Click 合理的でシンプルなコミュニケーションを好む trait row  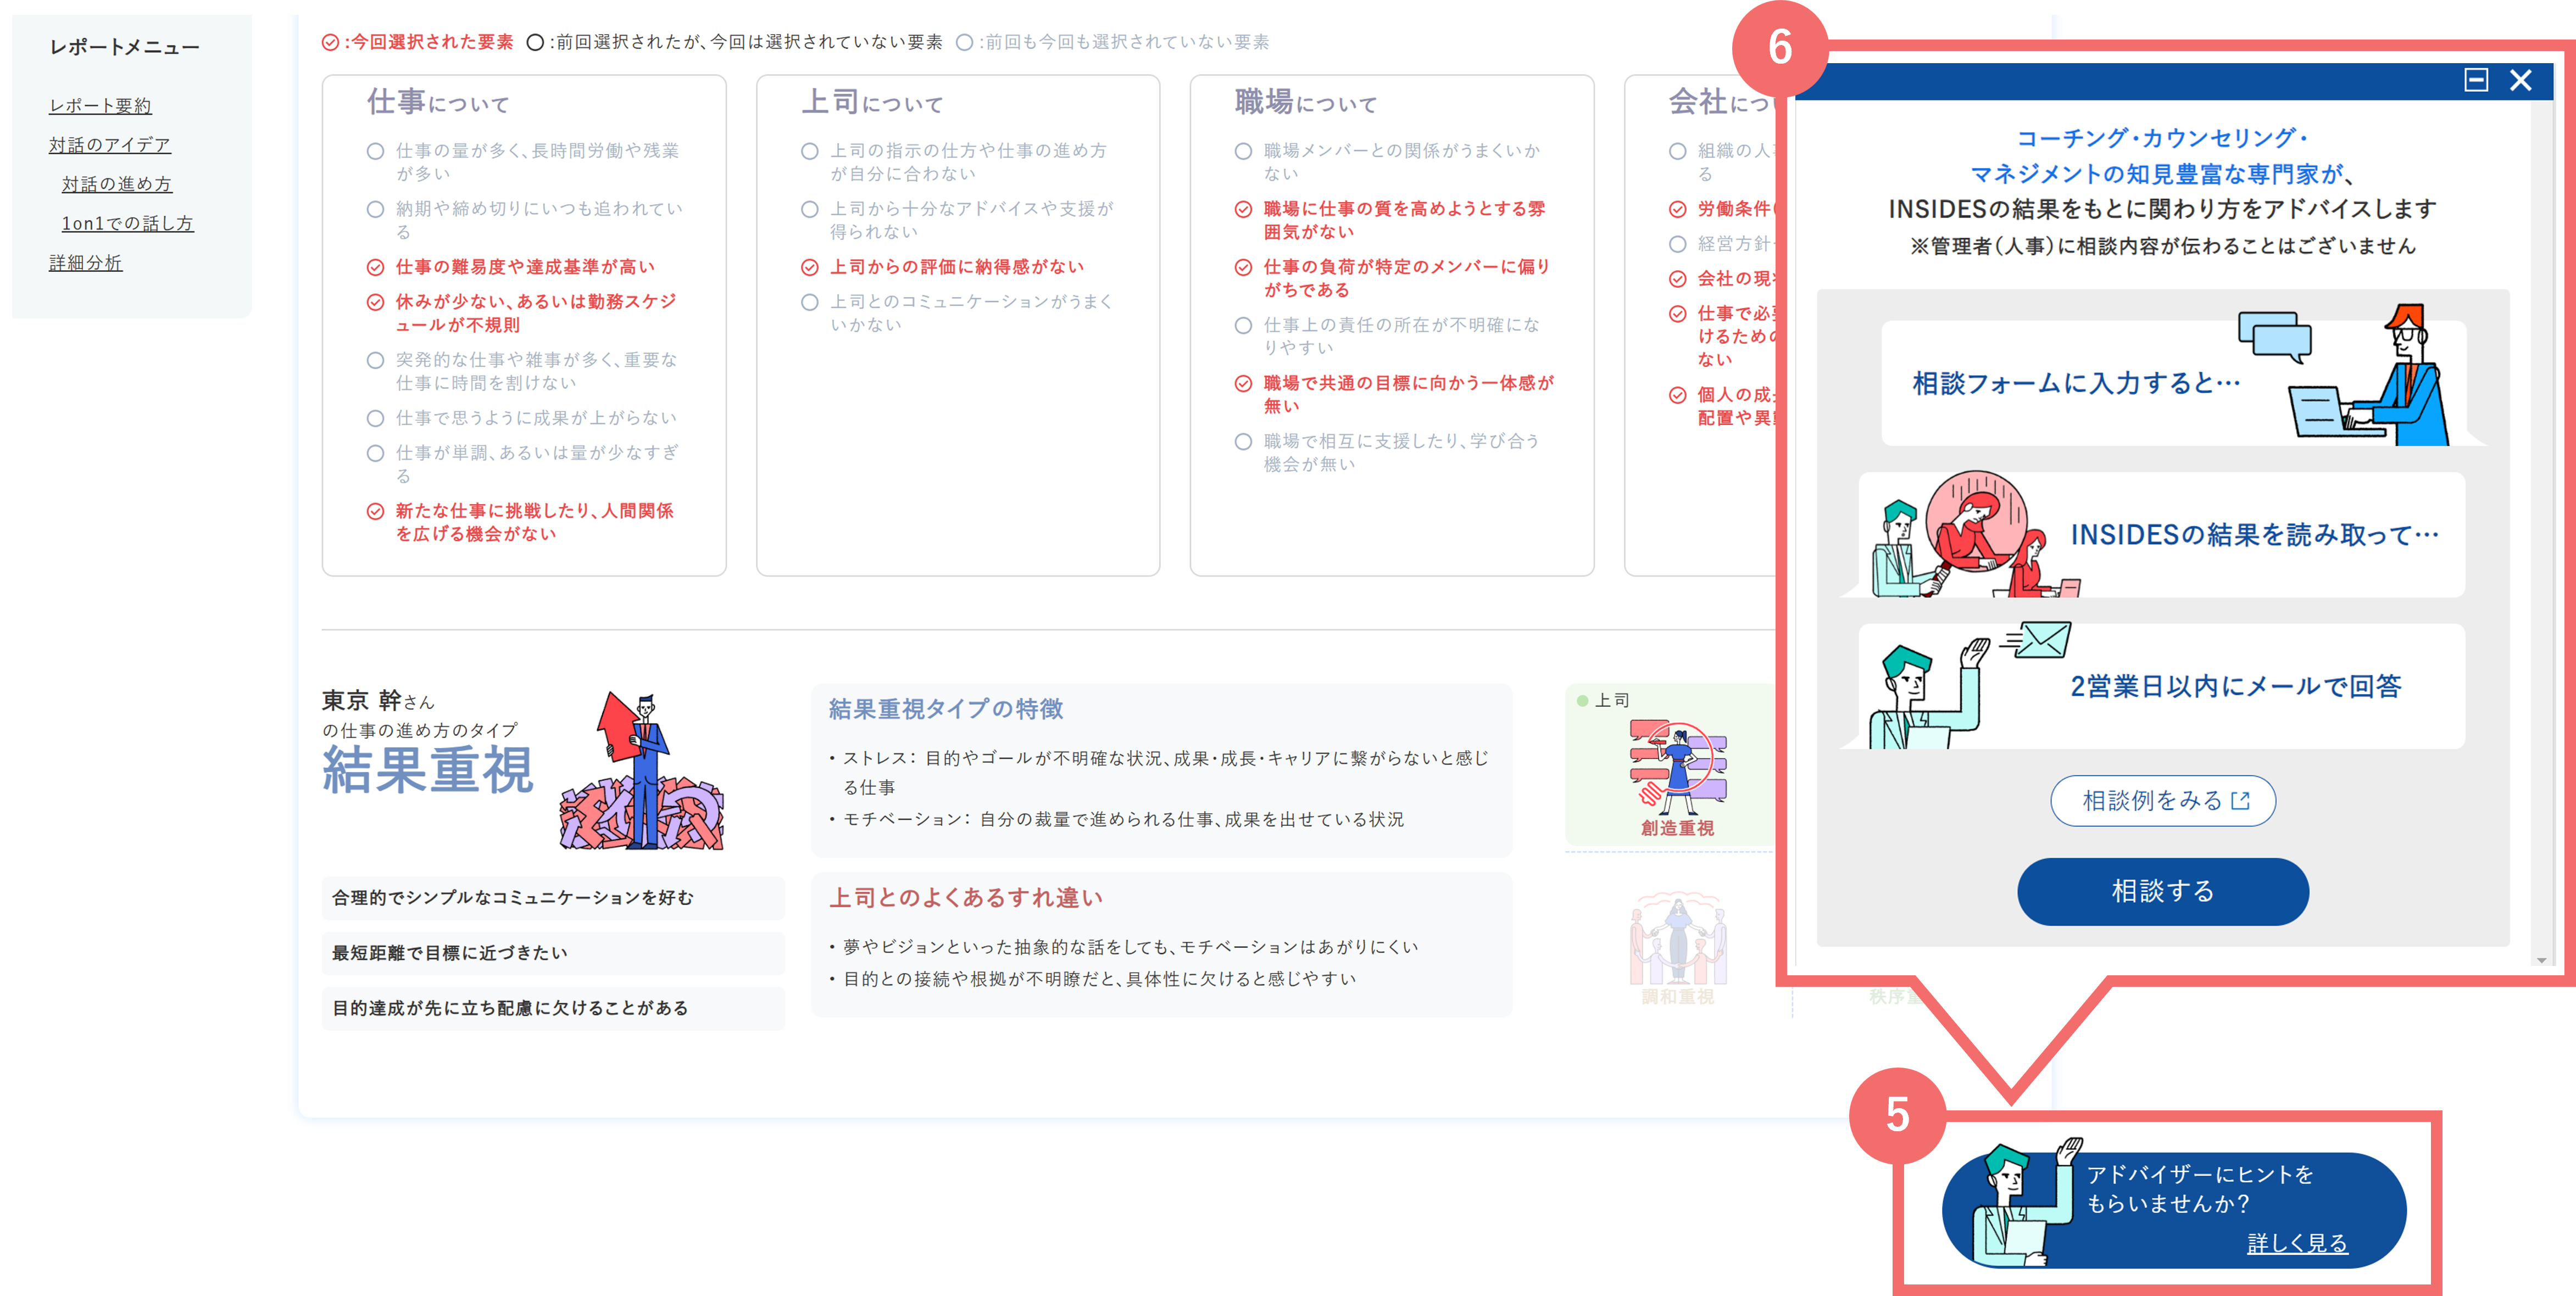553,897
